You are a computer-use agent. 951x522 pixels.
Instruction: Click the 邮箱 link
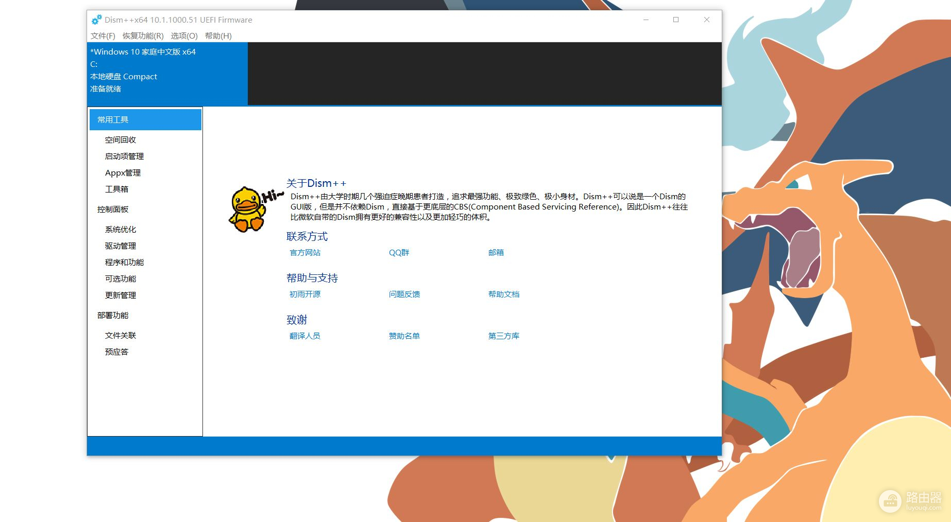click(496, 252)
